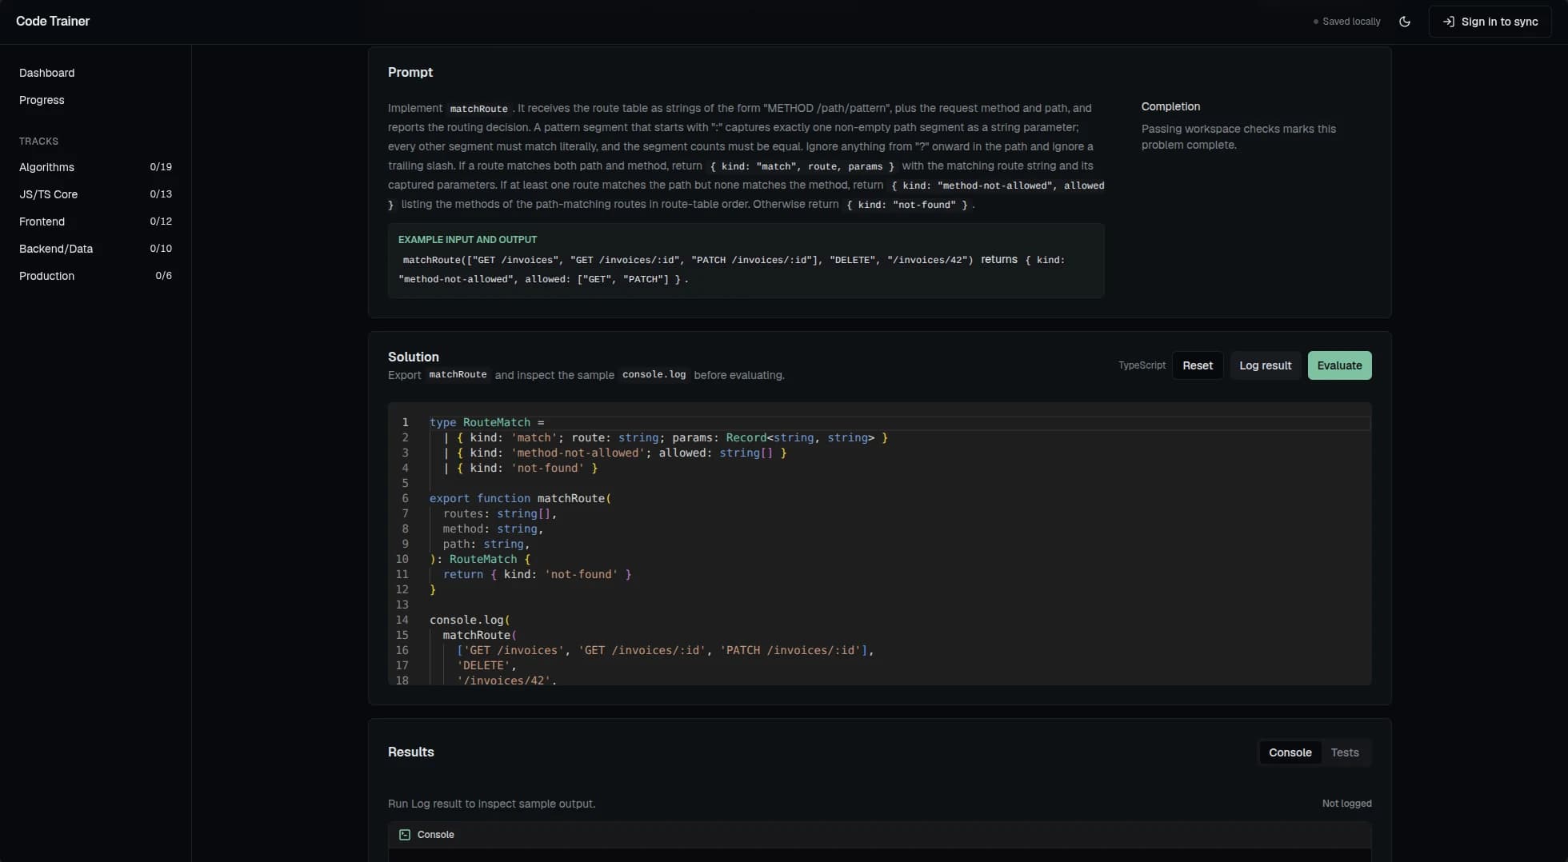Click the console.log( line in editor
The width and height of the screenshot is (1568, 862).
coord(470,620)
